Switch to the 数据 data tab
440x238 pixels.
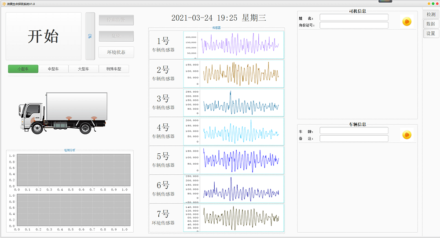(431, 24)
